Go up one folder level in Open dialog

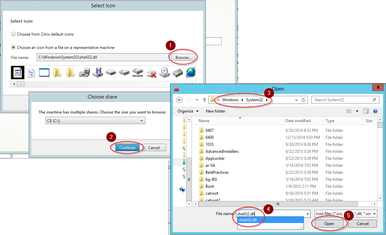(204, 100)
